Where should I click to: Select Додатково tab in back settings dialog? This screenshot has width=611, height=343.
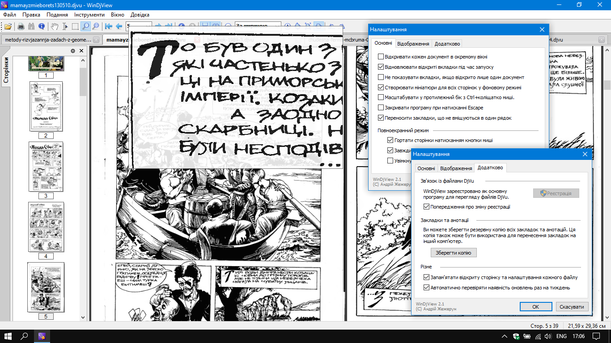447,44
